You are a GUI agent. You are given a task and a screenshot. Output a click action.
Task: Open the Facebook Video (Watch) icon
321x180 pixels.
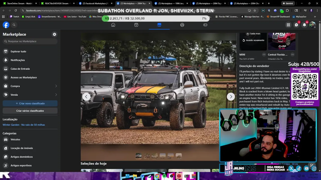(136, 25)
